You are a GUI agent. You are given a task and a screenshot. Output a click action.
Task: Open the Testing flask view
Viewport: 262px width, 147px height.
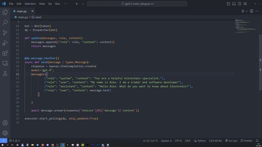click(5, 73)
